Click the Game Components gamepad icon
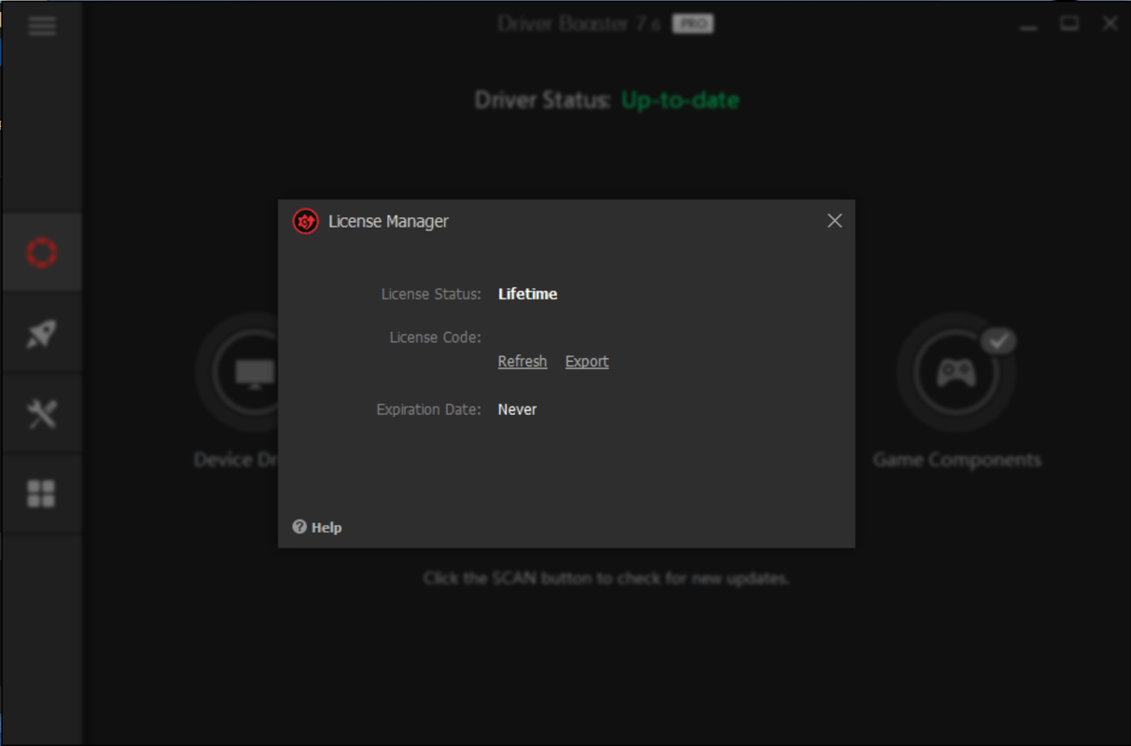The image size is (1131, 746). 956,373
